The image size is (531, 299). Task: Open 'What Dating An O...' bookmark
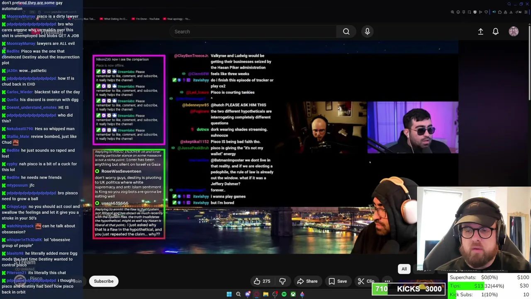click(x=113, y=19)
